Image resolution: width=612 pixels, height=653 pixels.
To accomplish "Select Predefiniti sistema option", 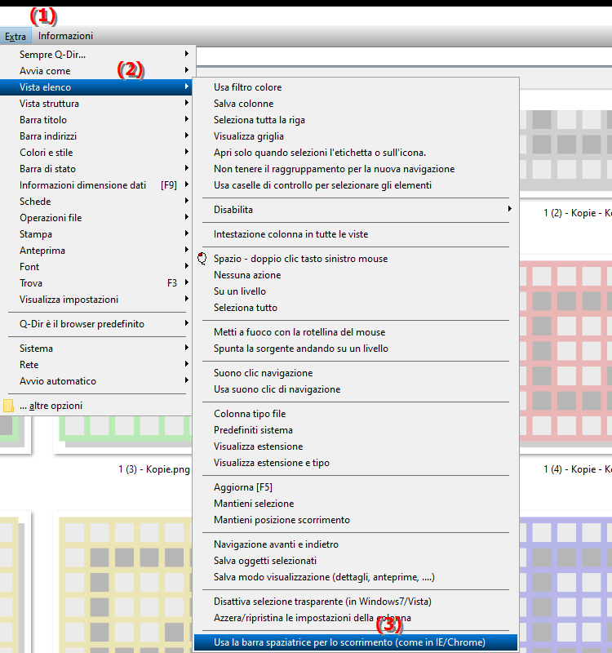I will [356, 430].
